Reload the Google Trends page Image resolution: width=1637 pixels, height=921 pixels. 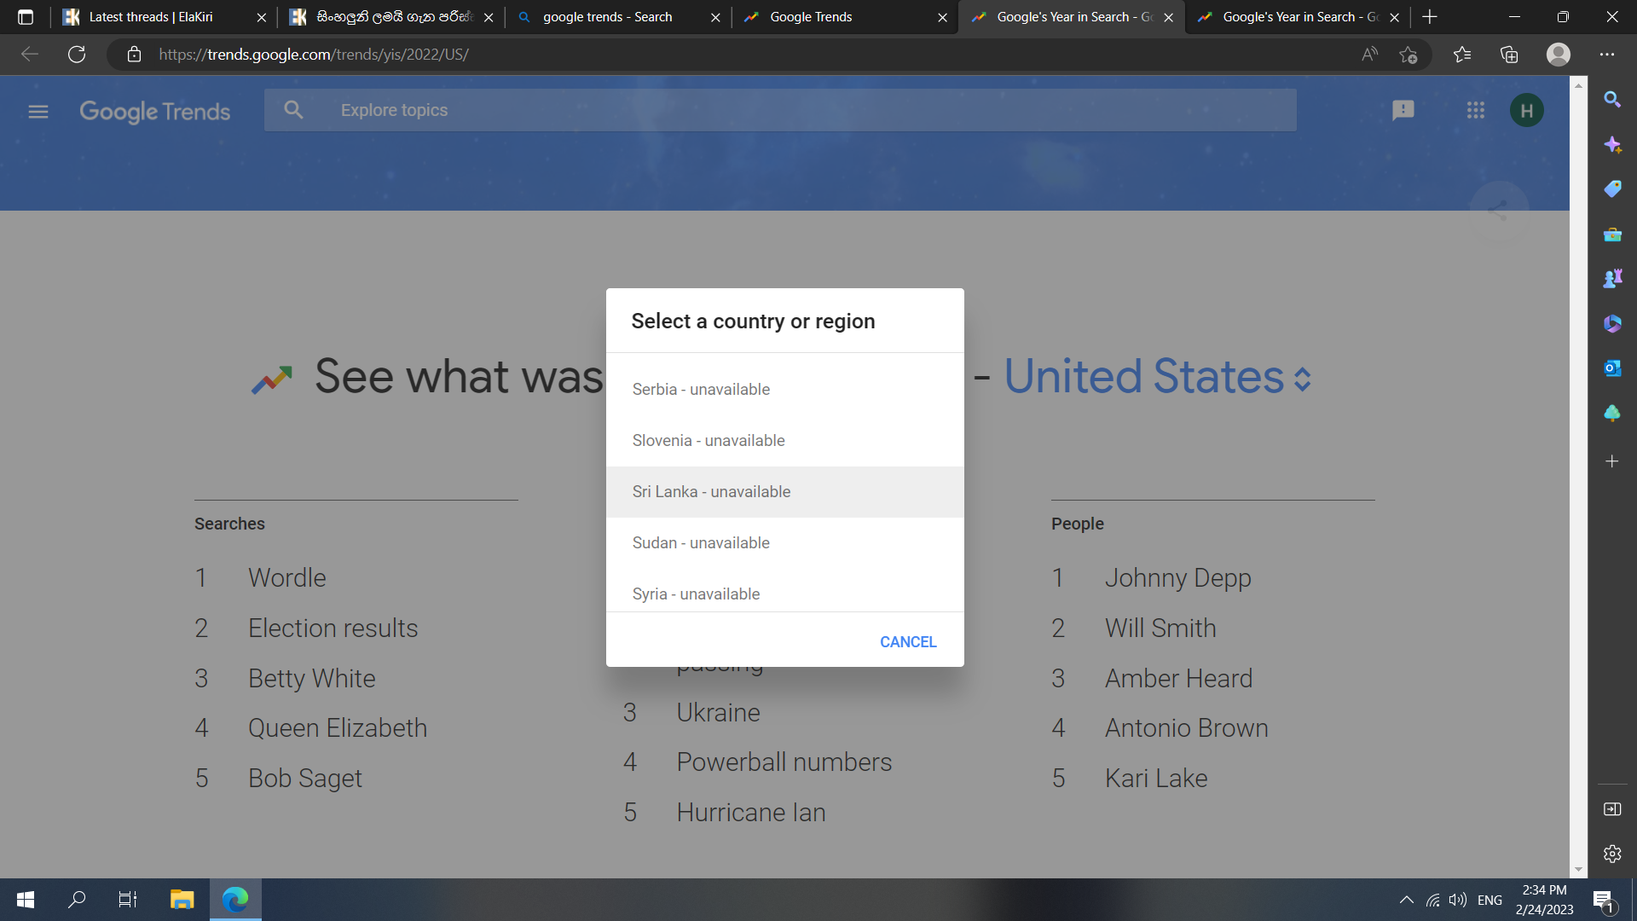click(x=77, y=55)
